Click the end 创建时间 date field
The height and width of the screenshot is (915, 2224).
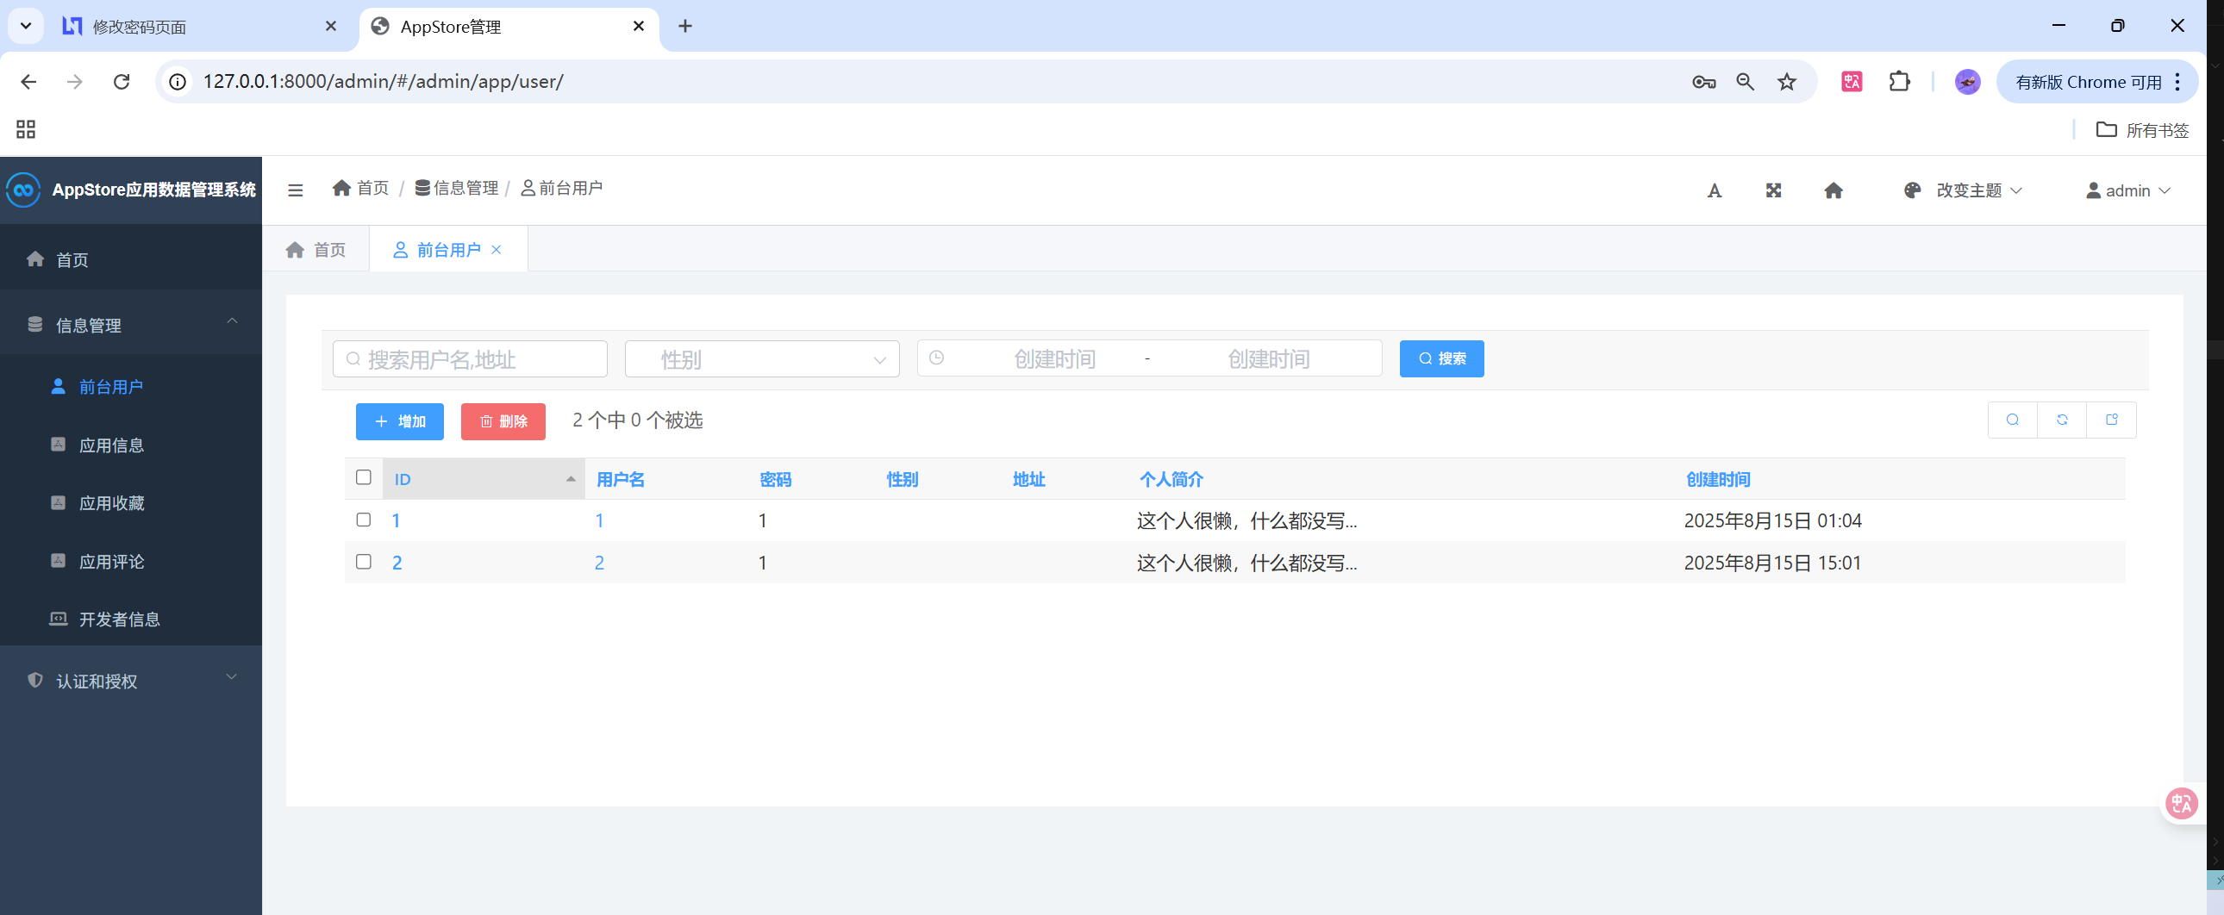1269,358
